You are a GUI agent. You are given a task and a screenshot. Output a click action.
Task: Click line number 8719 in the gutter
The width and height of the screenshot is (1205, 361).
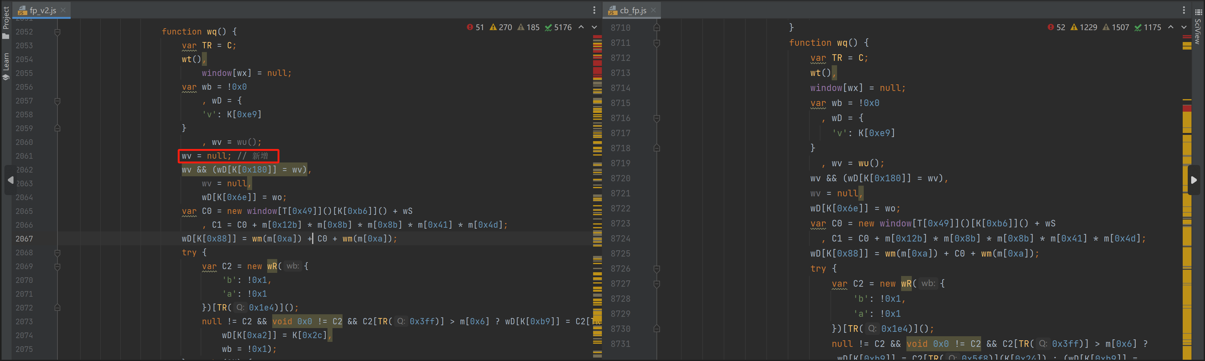(620, 163)
